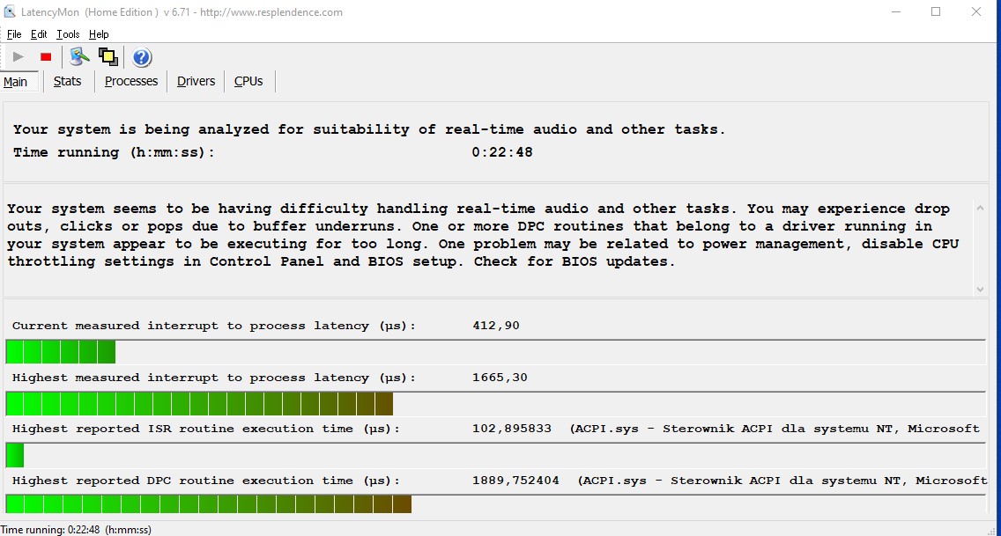This screenshot has height=536, width=1001.
Task: Select the Drivers tab
Action: click(x=195, y=81)
